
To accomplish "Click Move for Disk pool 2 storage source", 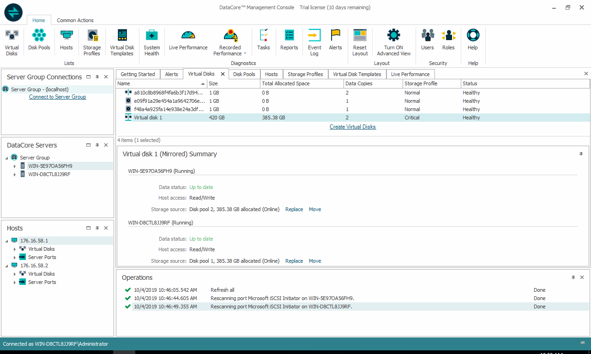I will [x=315, y=209].
